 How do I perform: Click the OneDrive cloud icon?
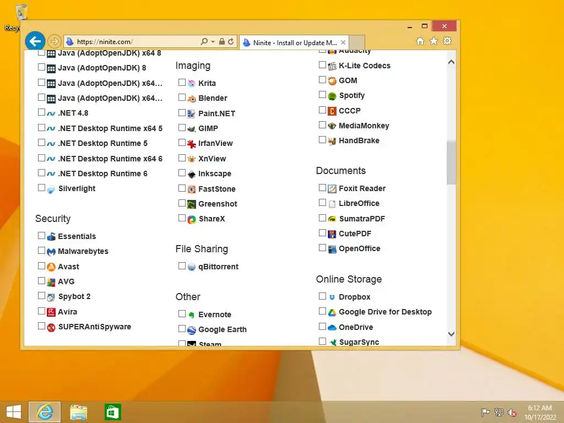coord(332,327)
